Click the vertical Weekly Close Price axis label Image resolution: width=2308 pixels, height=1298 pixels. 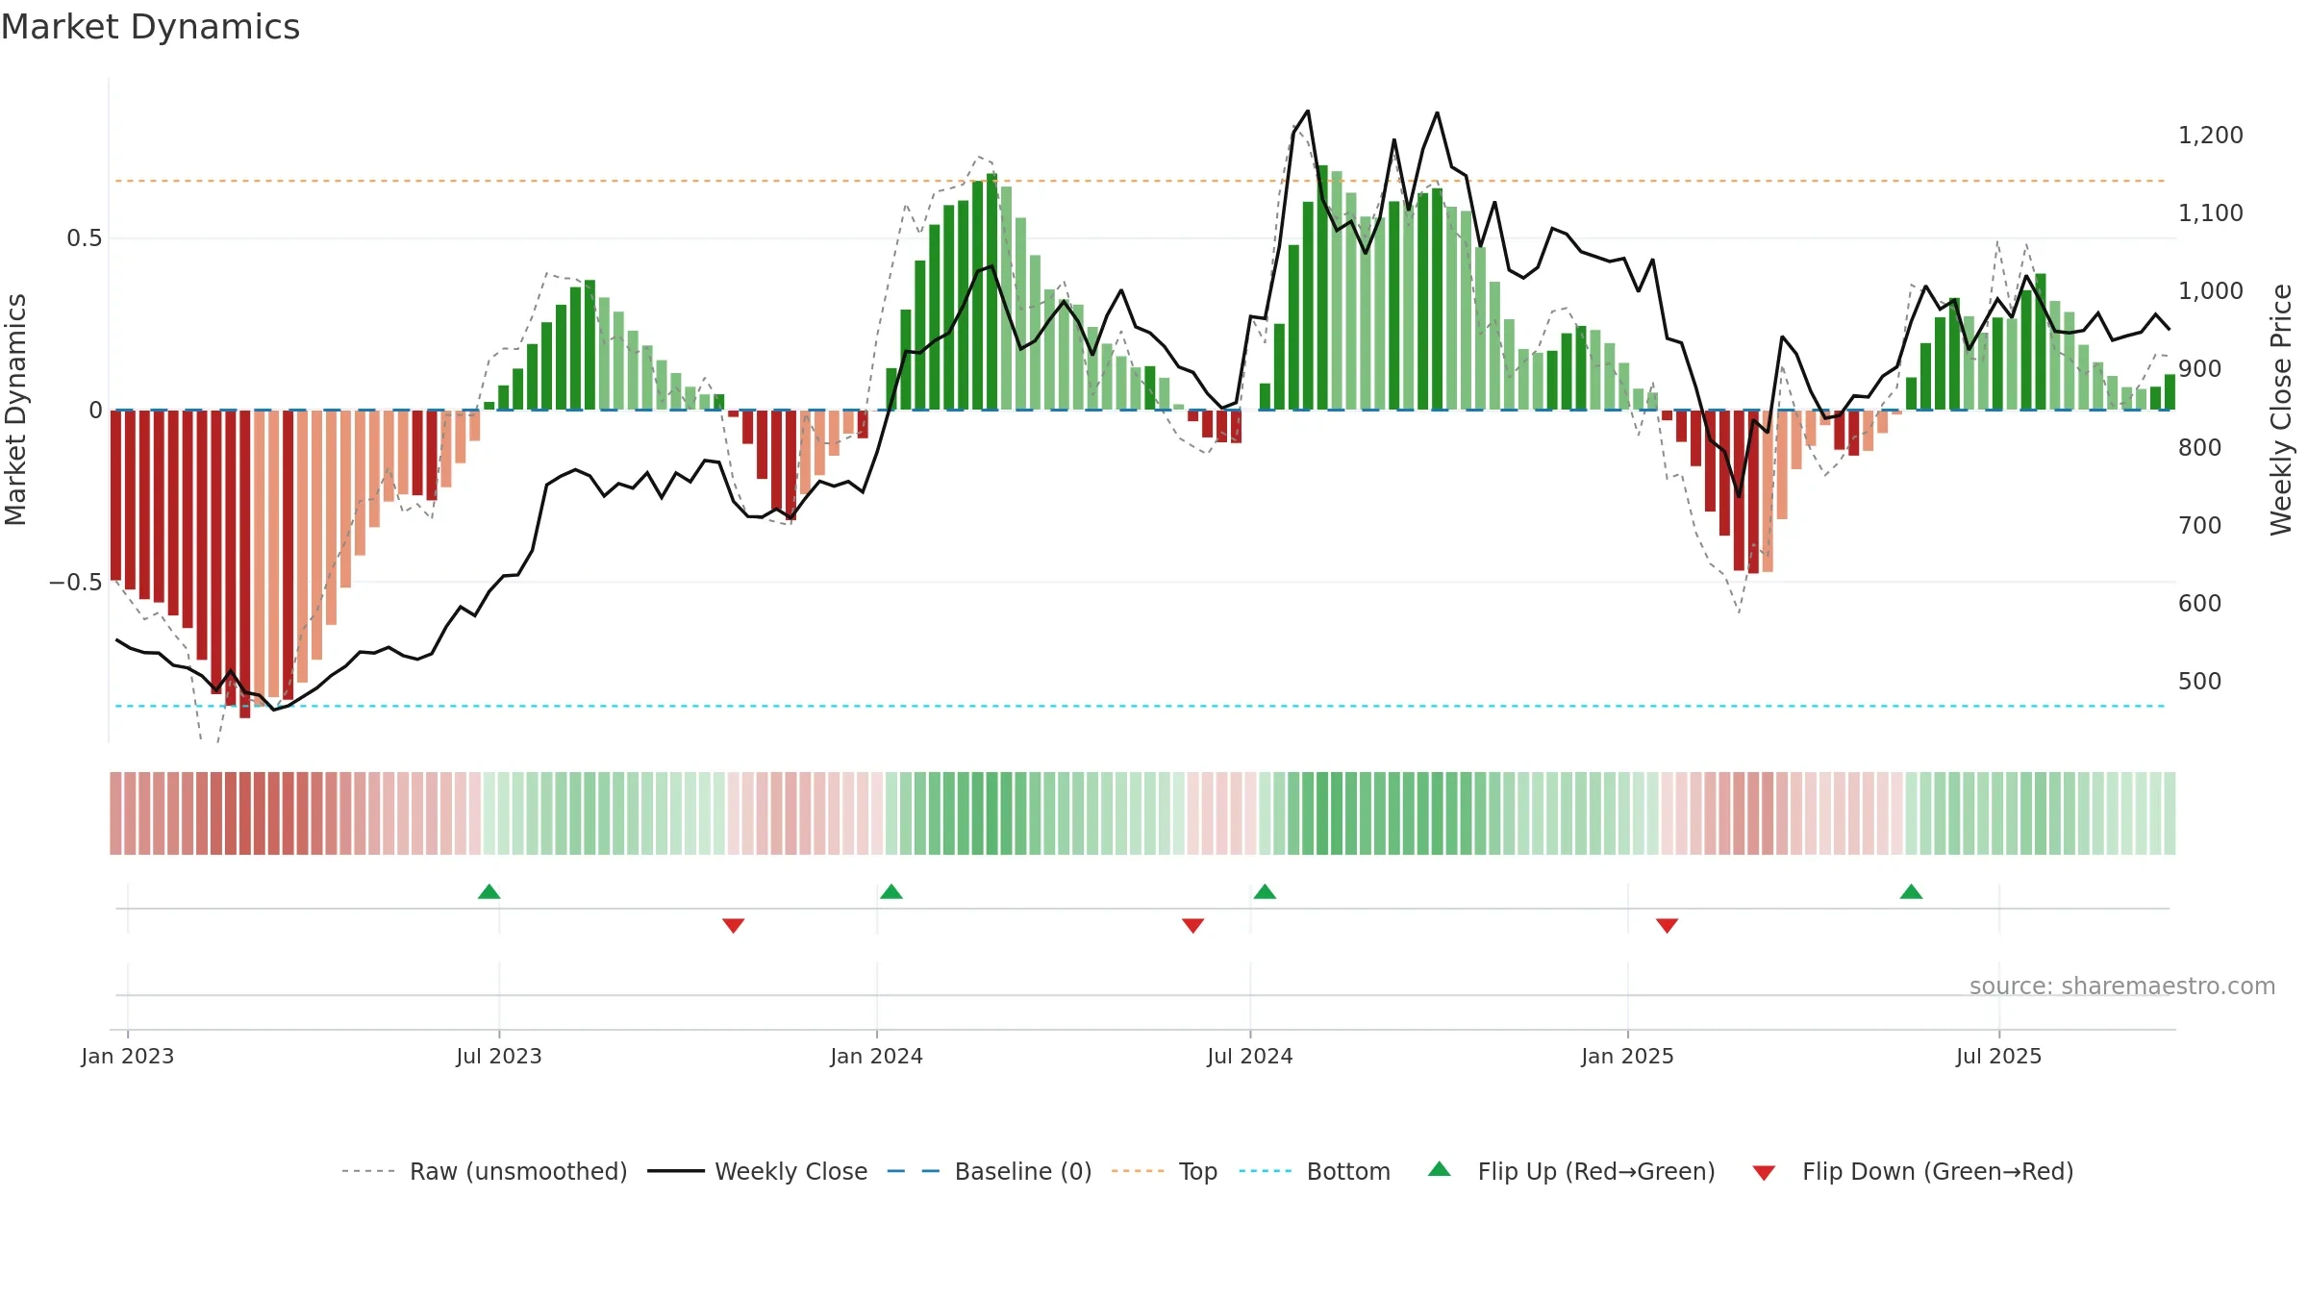coord(2280,410)
